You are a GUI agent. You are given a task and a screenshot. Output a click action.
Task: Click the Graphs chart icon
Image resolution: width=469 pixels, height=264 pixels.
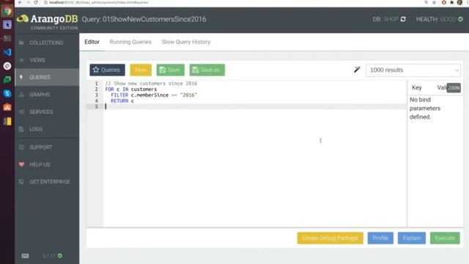[21, 95]
